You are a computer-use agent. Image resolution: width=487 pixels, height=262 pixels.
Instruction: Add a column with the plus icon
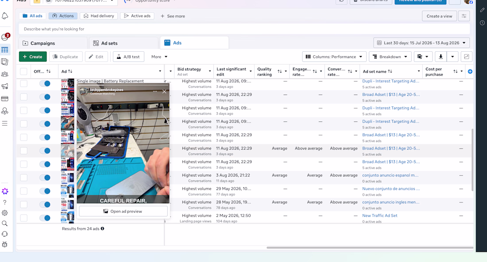click(470, 72)
